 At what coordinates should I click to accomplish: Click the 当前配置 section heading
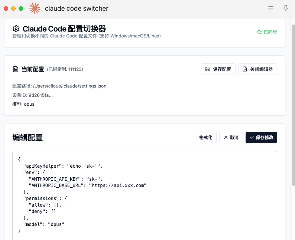[x=33, y=69]
